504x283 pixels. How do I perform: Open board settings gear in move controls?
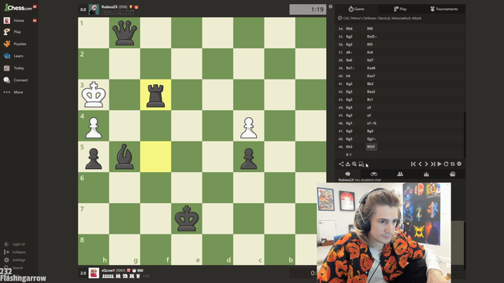pyautogui.click(x=459, y=164)
